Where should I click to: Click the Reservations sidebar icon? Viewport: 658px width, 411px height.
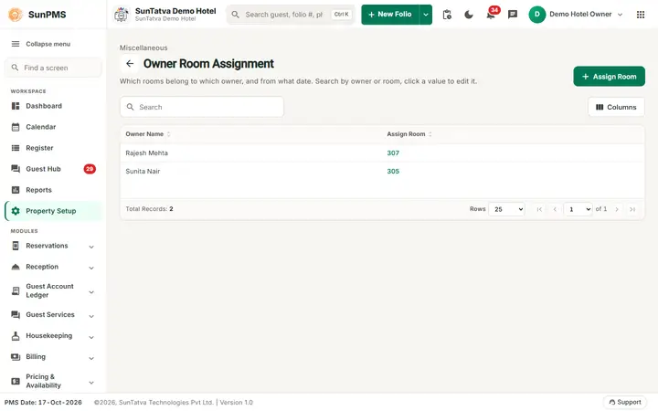[16, 246]
